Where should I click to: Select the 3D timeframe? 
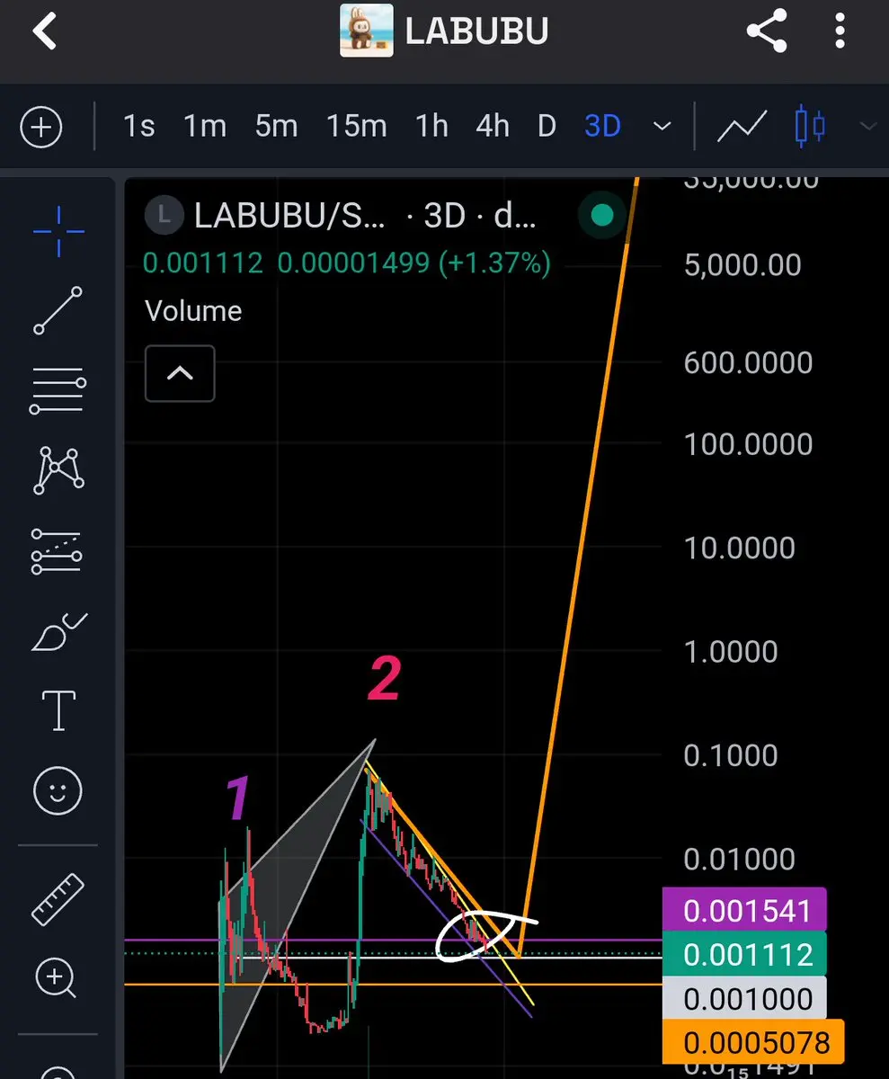point(602,127)
